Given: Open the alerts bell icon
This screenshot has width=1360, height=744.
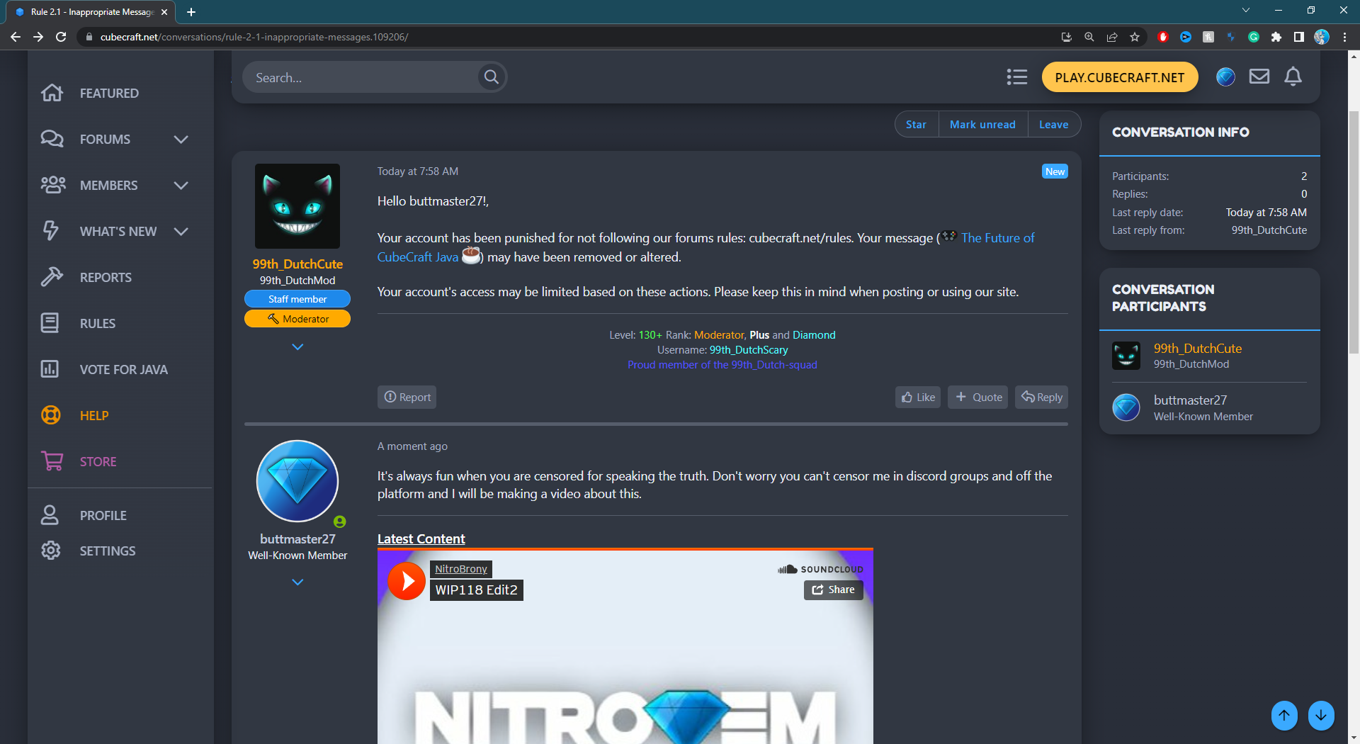Looking at the screenshot, I should (1293, 77).
